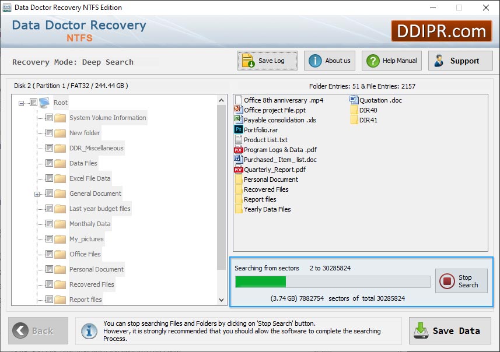This screenshot has height=352, width=500.
Task: Check the Office Files checkbox
Action: pyautogui.click(x=49, y=254)
